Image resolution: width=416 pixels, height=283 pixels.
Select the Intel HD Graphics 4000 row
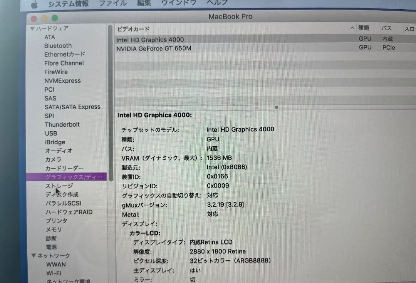pyautogui.click(x=149, y=39)
